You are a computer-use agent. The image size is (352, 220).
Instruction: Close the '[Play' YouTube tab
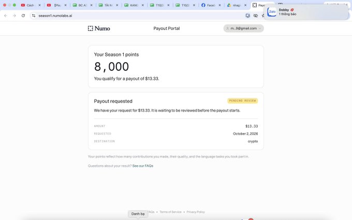click(65, 5)
